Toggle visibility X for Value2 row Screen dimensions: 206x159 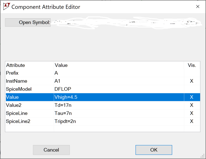192,105
